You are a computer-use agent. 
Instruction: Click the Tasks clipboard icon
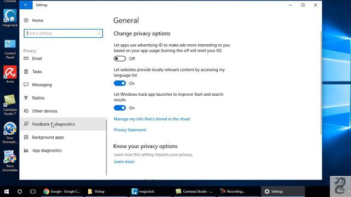click(26, 72)
